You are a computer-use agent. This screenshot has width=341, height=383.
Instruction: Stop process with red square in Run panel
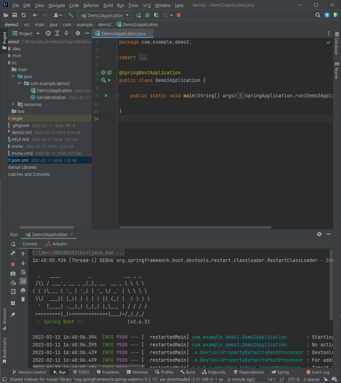pyautogui.click(x=13, y=264)
